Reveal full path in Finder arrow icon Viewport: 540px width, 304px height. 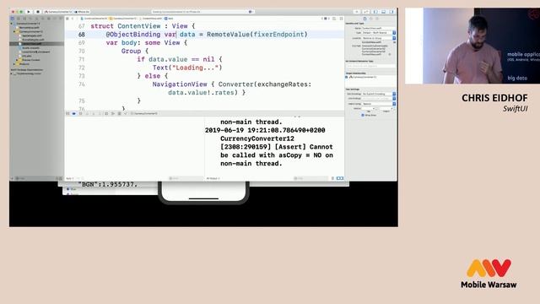[390, 54]
